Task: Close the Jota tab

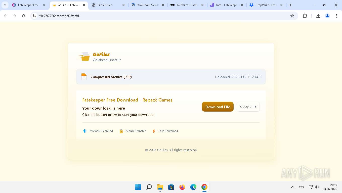Action: click(242, 5)
